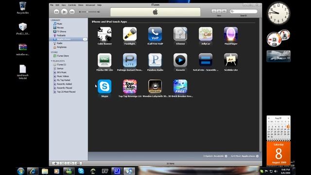The width and height of the screenshot is (311, 175).
Task: Open the ipod touch links.txt desktop file
Action: [23, 72]
